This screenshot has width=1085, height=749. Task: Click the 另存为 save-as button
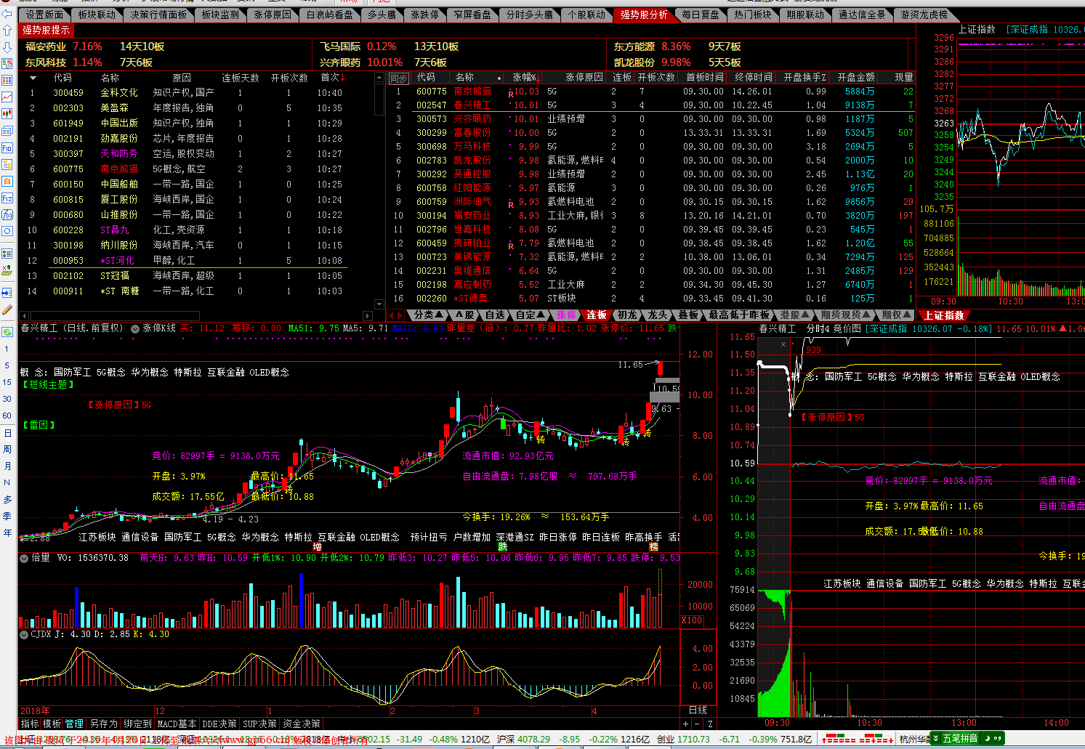[103, 724]
